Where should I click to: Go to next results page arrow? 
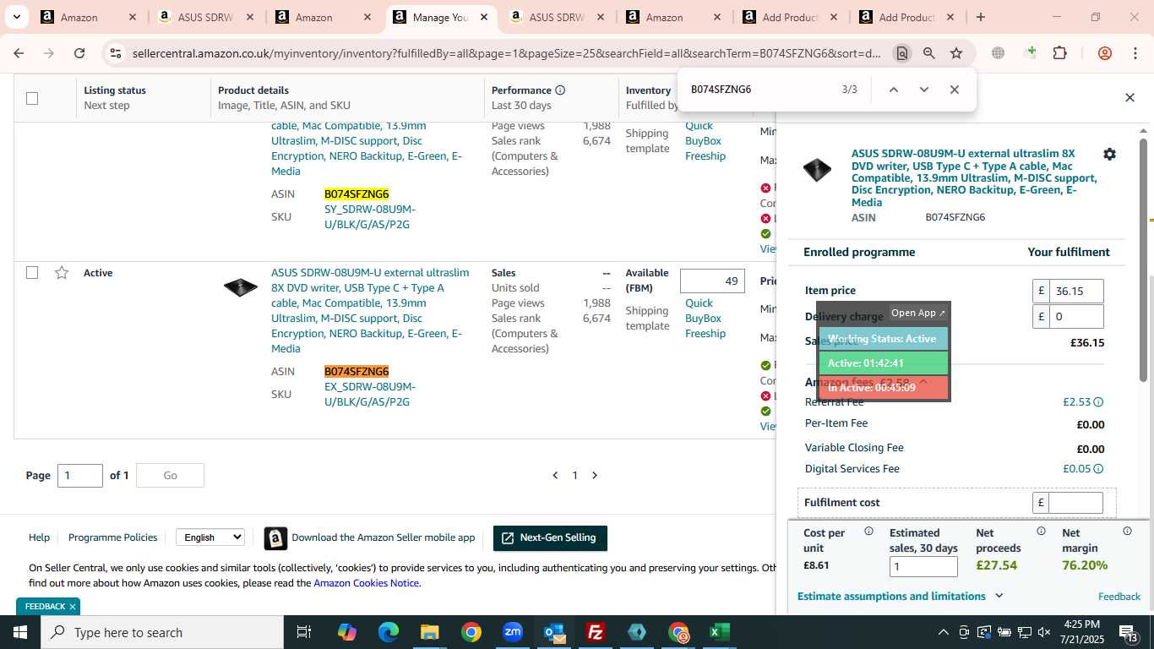(595, 476)
